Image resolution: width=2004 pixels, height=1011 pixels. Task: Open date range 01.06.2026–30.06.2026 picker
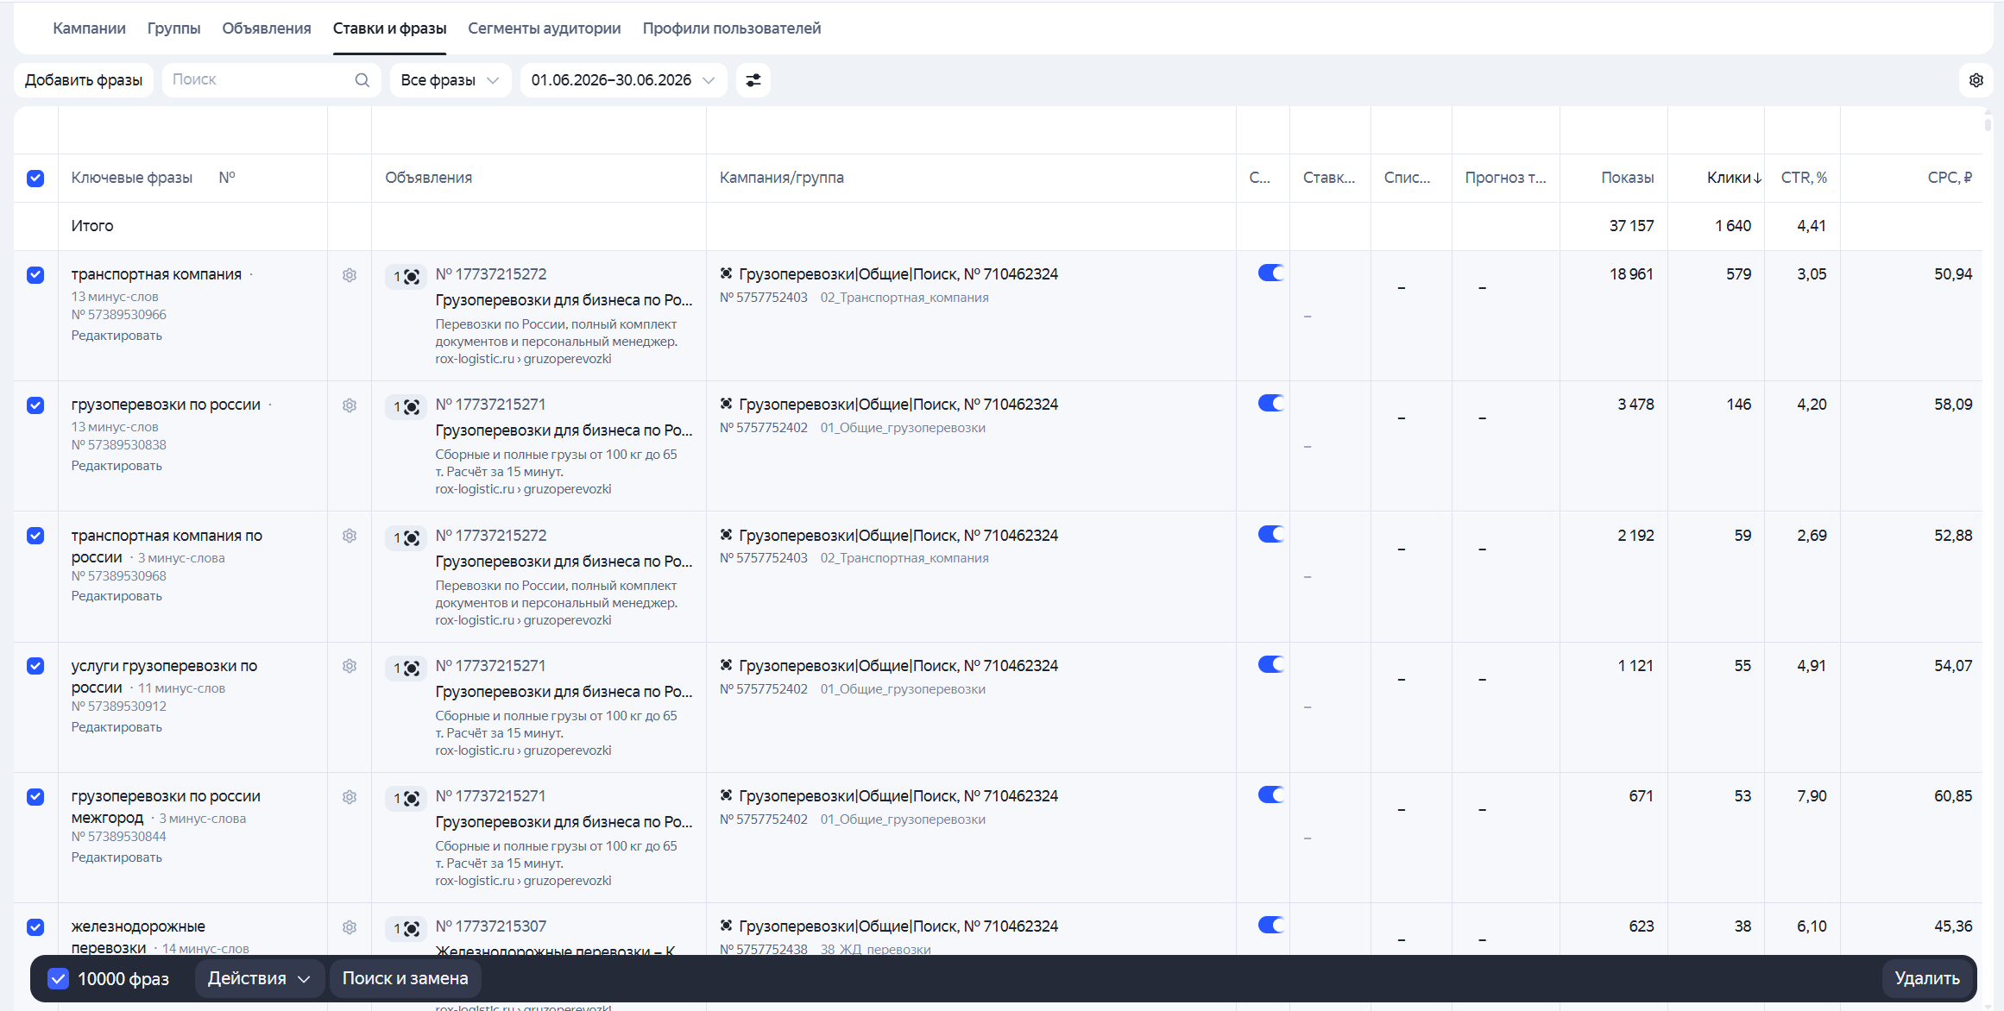tap(623, 80)
